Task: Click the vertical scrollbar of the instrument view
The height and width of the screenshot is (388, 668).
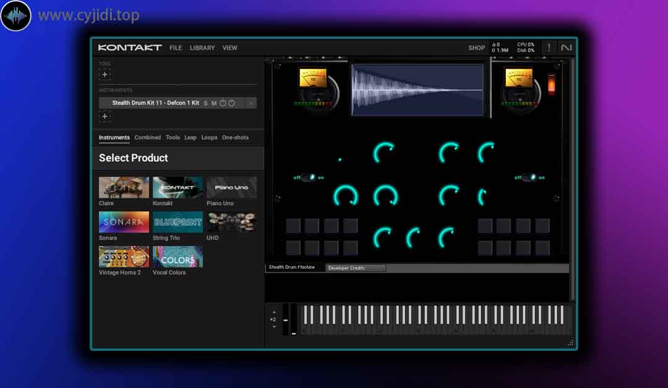Action: 572,180
